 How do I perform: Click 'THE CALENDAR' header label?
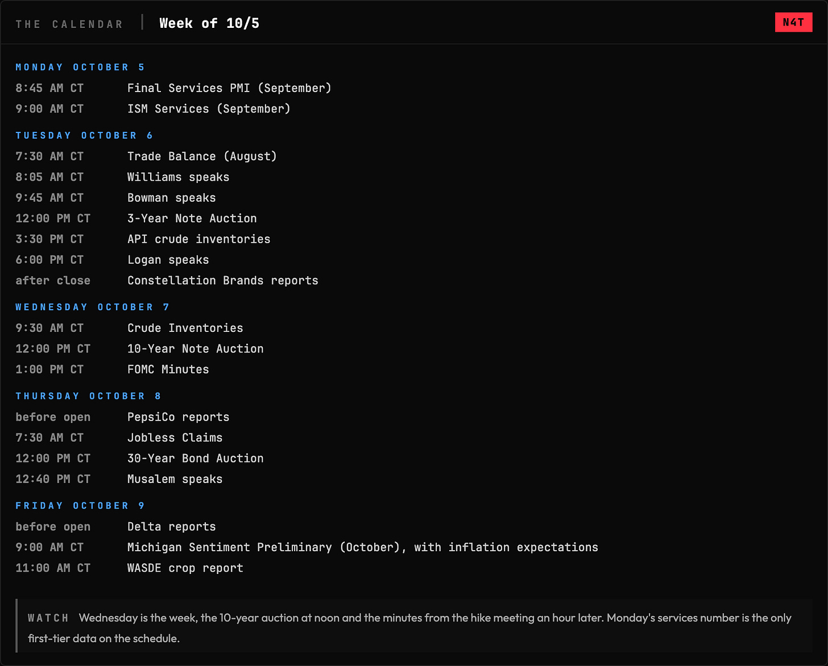[x=69, y=24]
